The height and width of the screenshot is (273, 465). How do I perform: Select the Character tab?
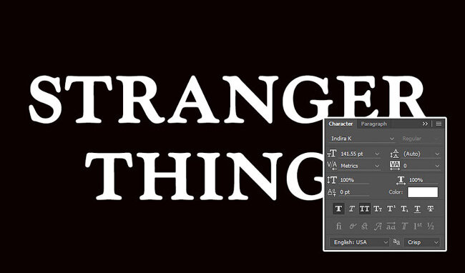[341, 124]
